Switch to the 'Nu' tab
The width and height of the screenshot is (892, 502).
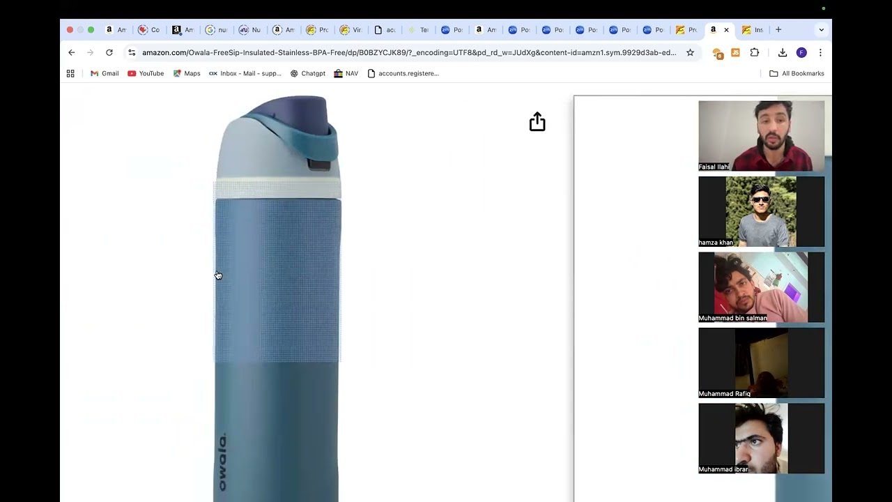coord(250,30)
